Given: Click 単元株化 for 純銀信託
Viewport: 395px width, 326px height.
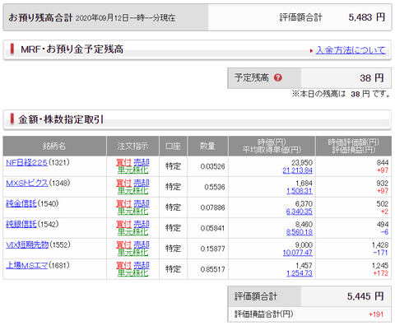Looking at the screenshot, I should click(x=132, y=232).
